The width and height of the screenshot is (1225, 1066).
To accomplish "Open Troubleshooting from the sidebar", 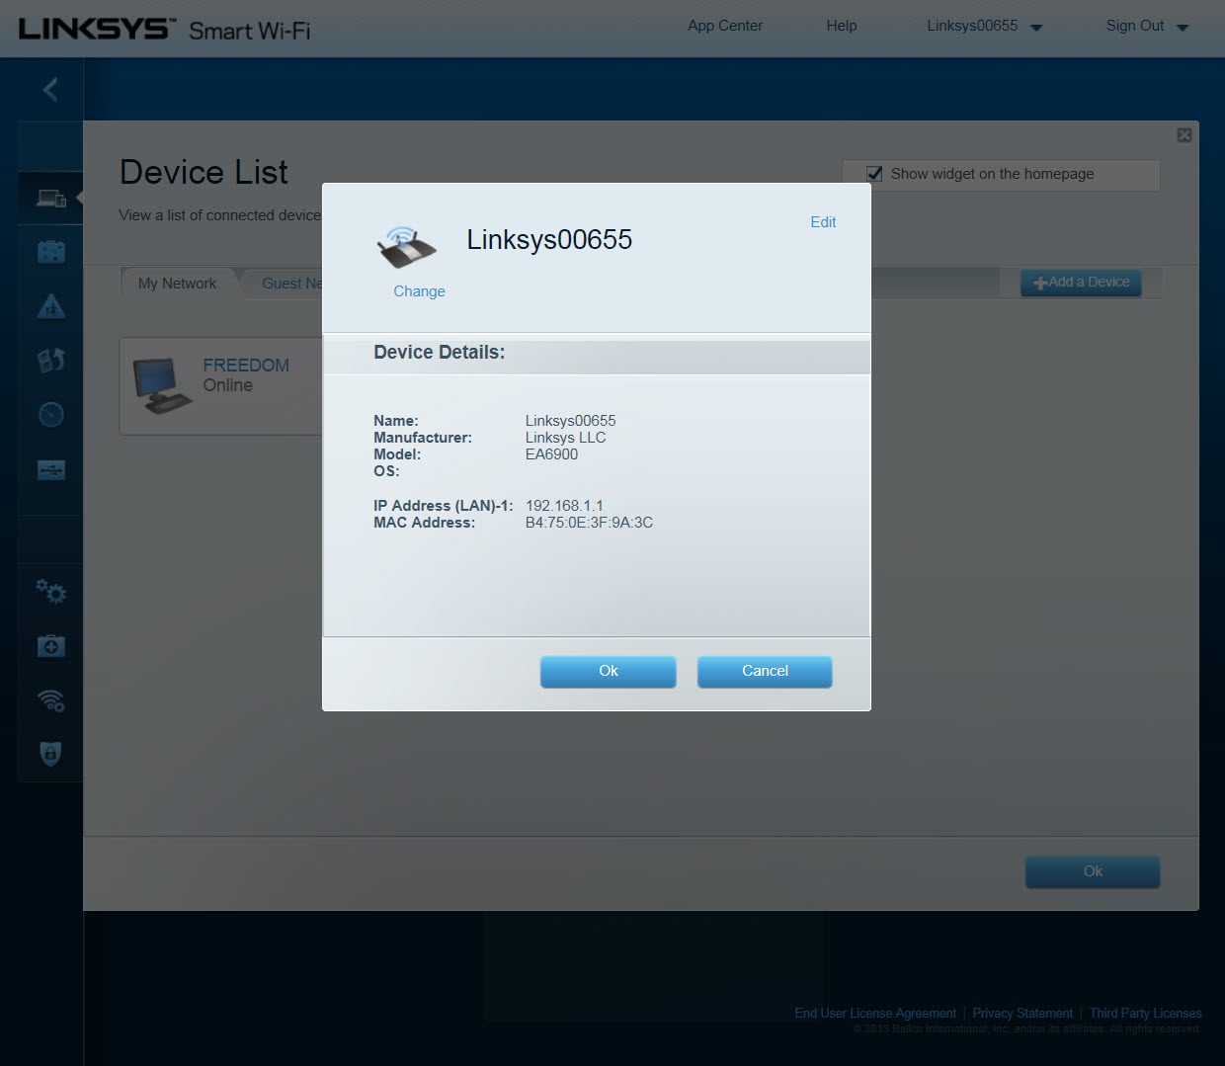I will coord(51,646).
